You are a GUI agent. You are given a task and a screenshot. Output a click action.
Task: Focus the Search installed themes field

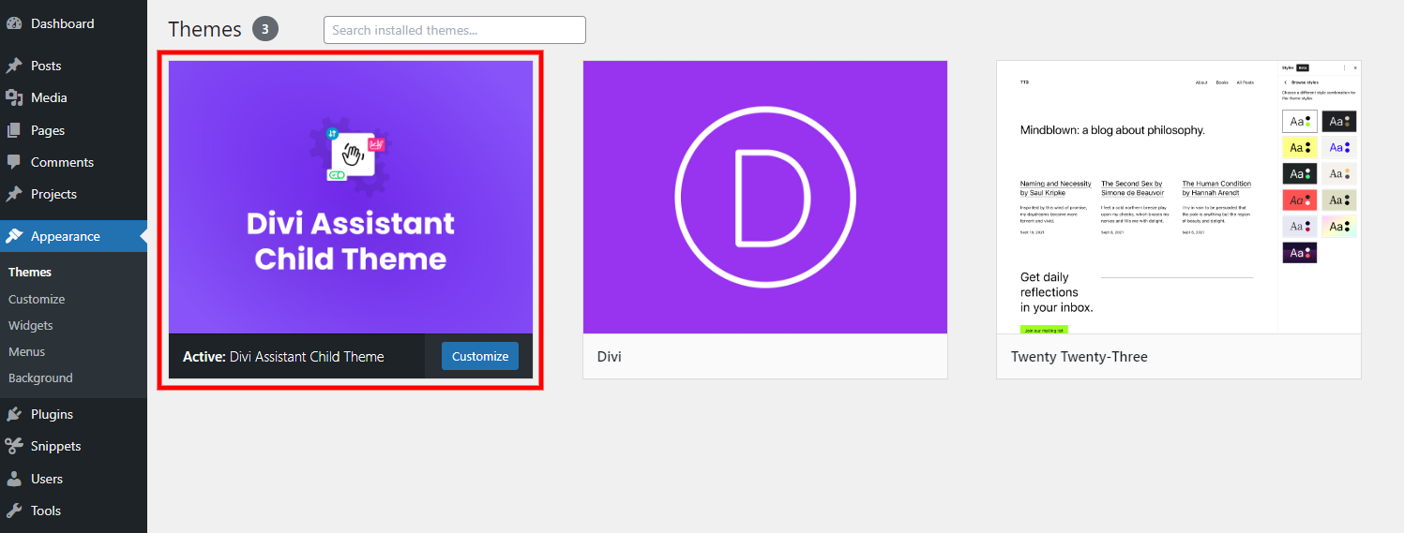point(455,30)
